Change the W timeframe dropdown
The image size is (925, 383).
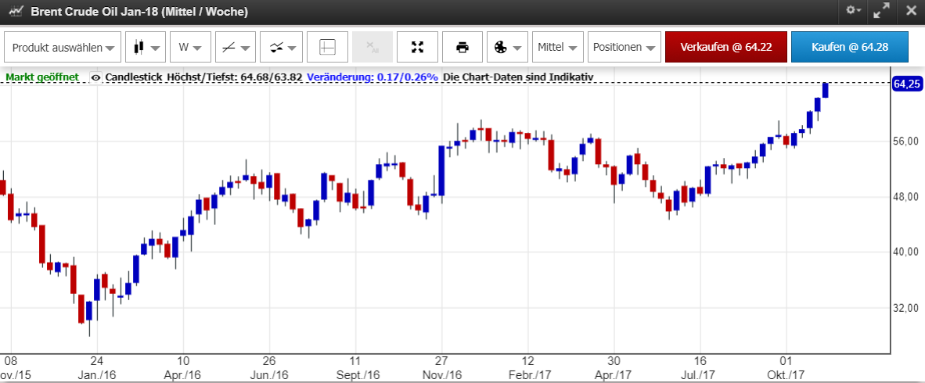coord(190,47)
